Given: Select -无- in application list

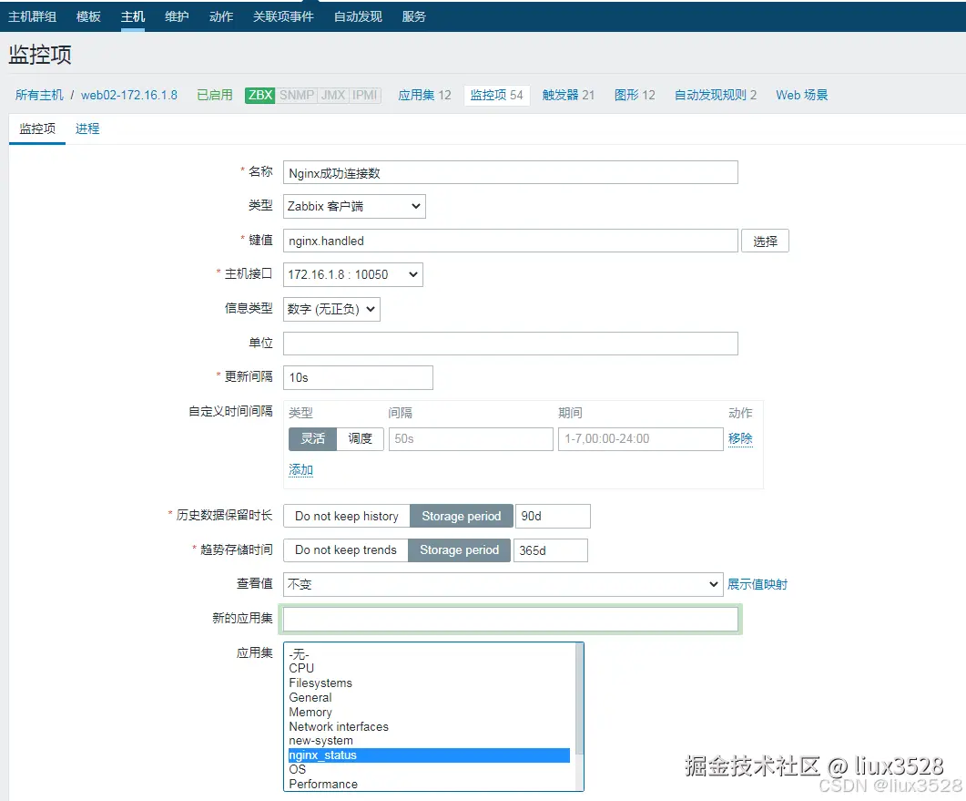Looking at the screenshot, I should point(429,653).
